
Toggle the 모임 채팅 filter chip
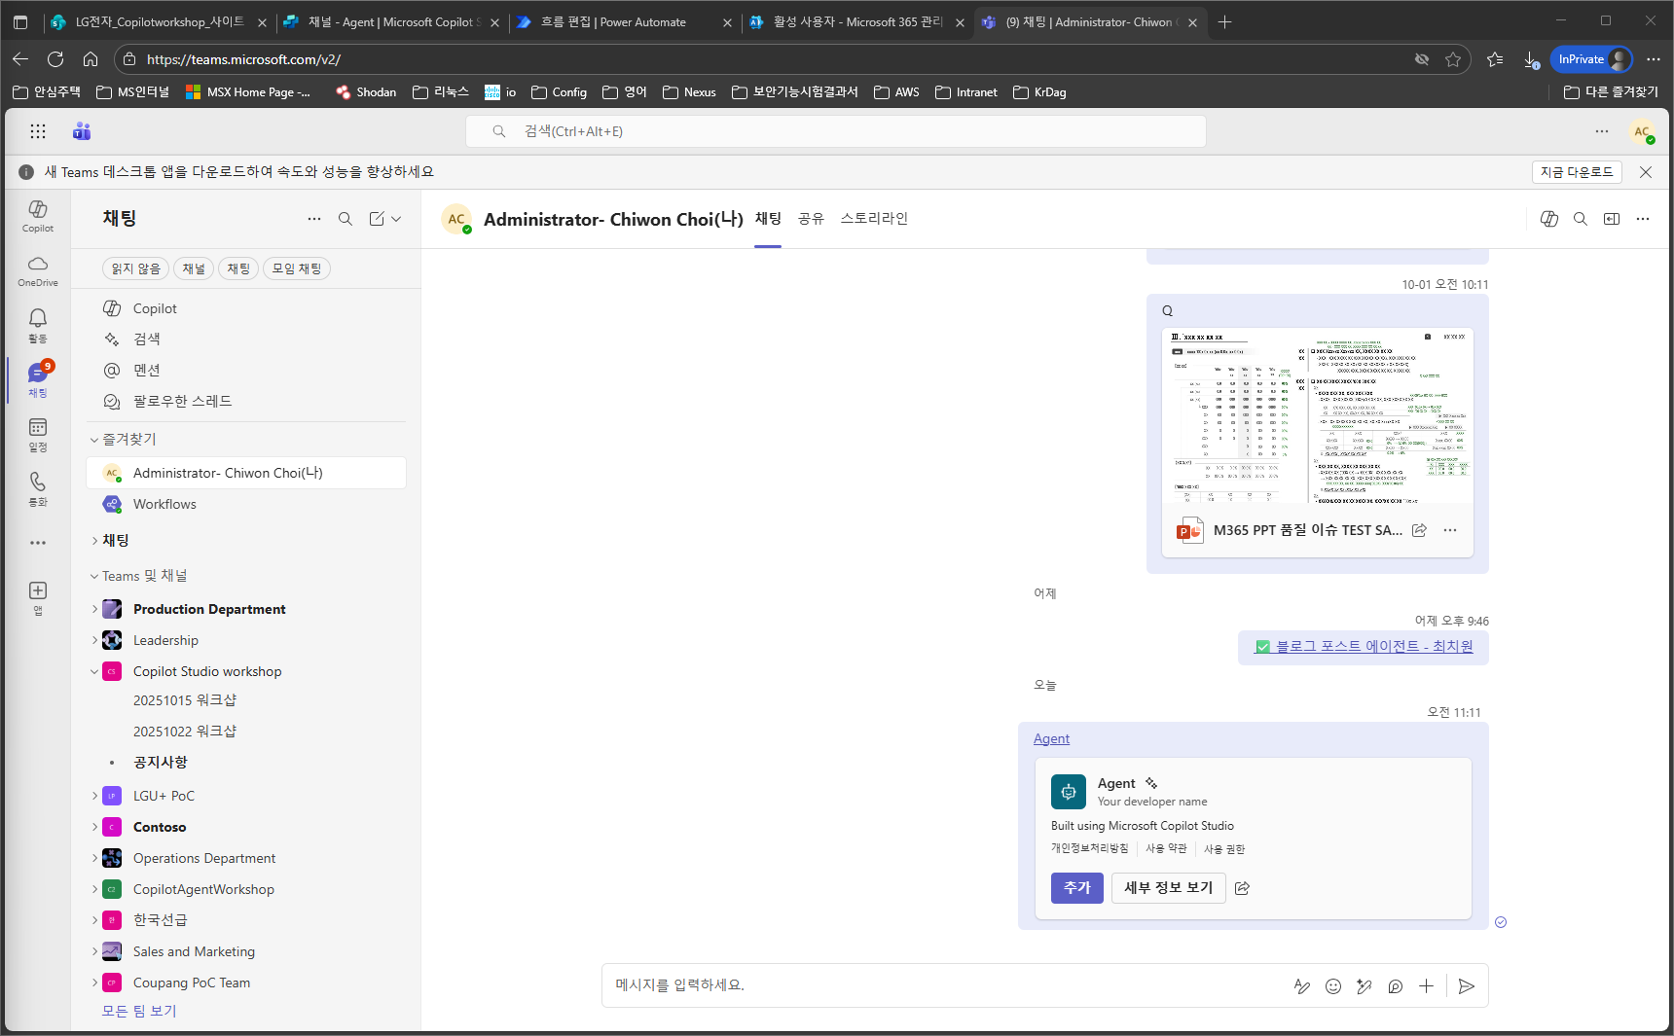296,268
